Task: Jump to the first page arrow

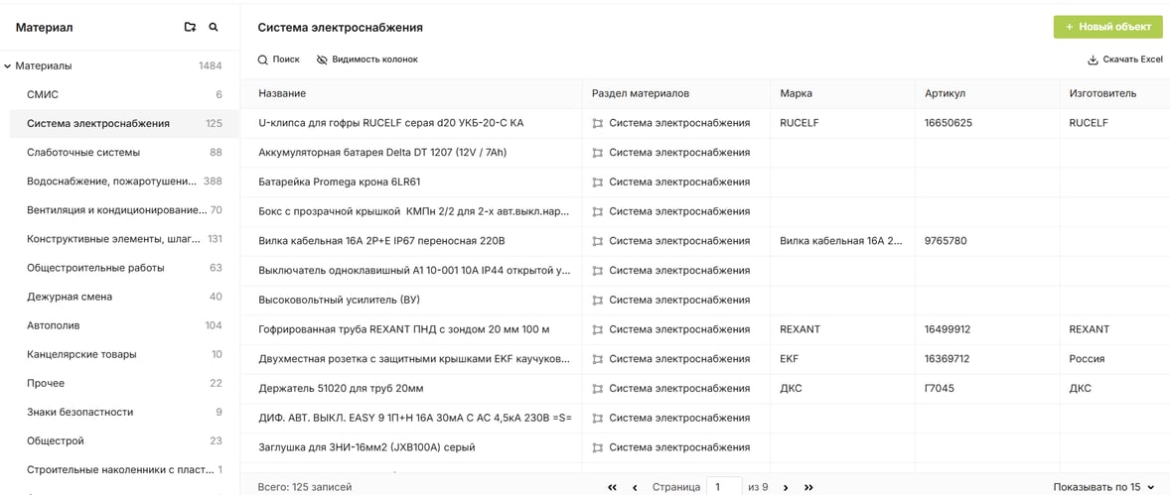Action: coord(612,487)
